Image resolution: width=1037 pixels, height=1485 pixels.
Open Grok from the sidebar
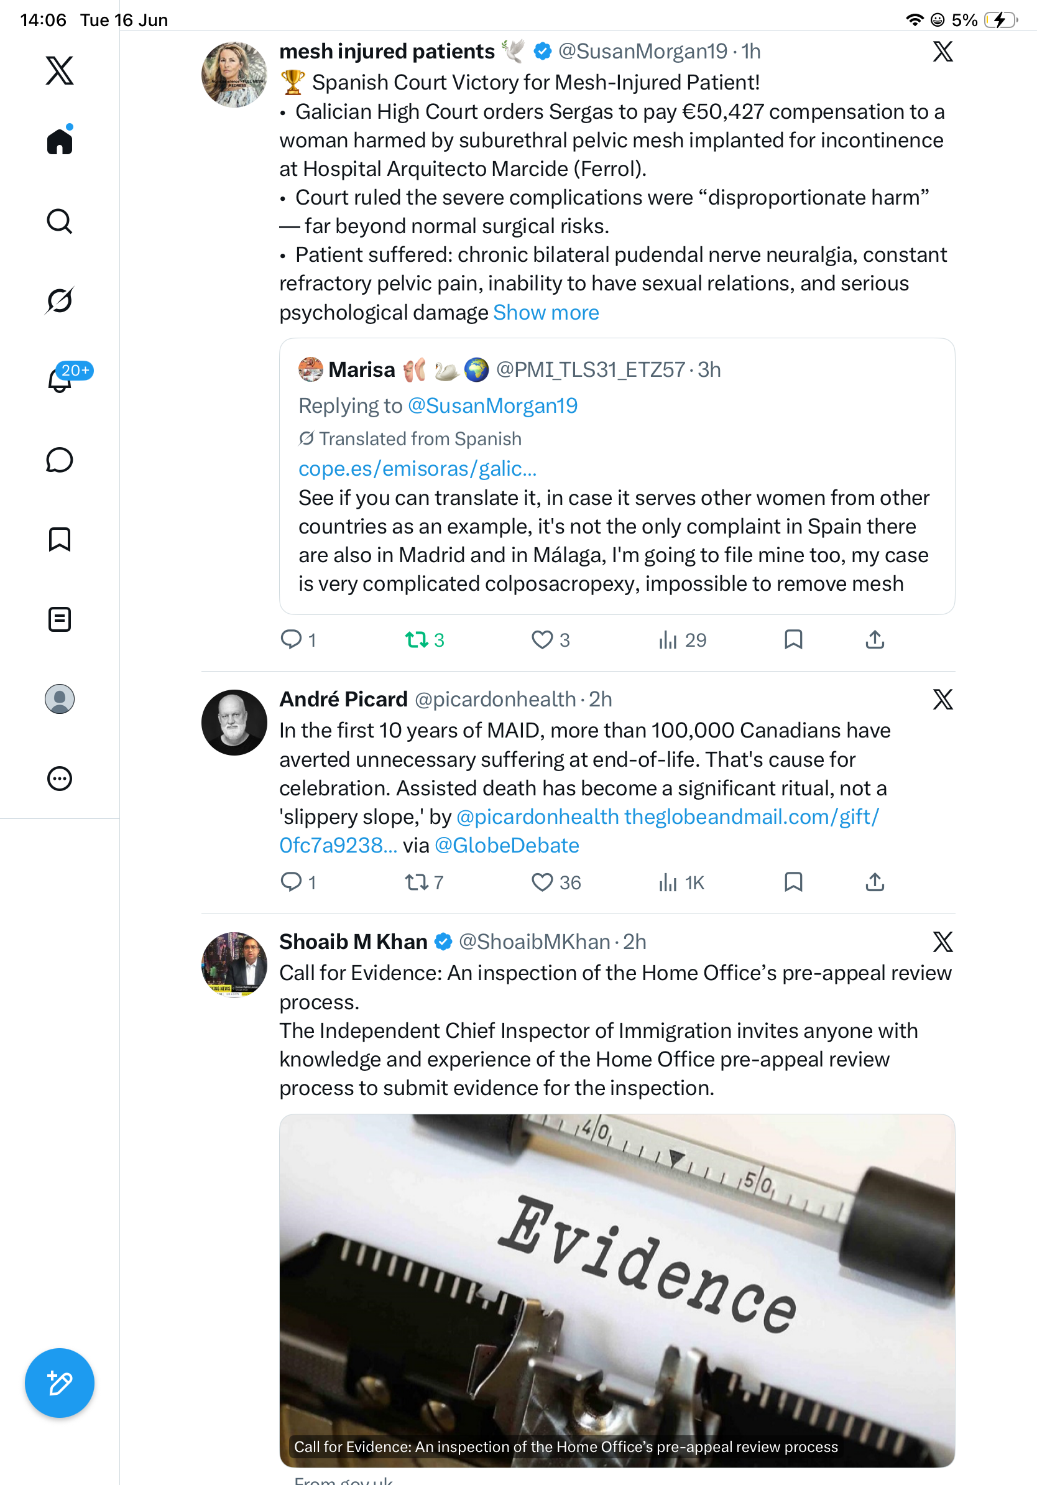coord(60,300)
